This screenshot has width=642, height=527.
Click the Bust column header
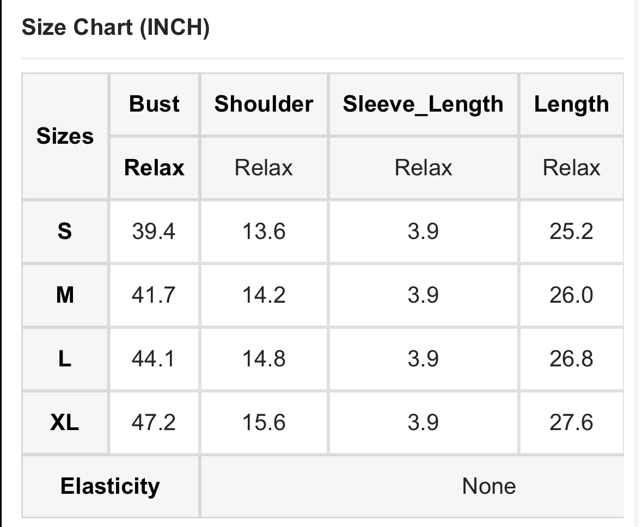(x=154, y=104)
